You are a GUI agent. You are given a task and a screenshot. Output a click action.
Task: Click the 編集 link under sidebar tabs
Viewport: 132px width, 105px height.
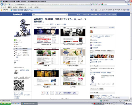(x=17, y=57)
